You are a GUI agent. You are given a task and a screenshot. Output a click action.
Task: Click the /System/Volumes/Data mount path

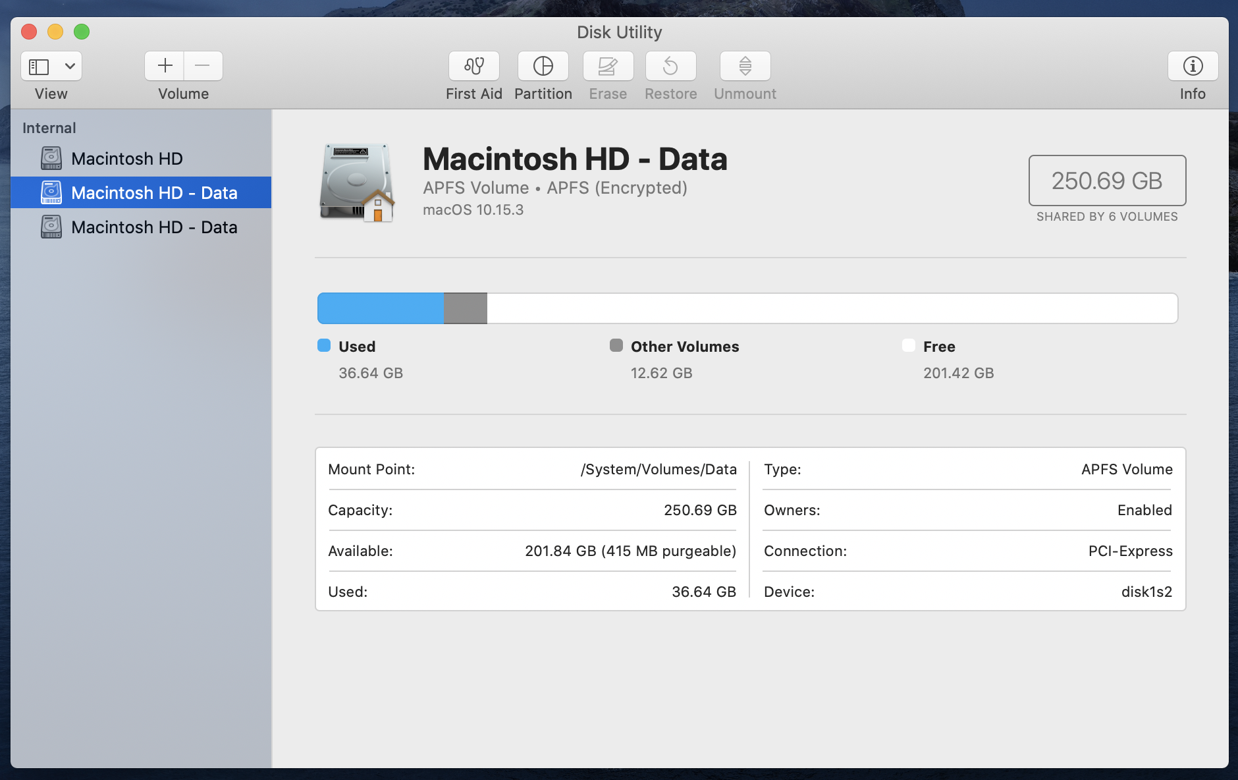click(x=659, y=469)
